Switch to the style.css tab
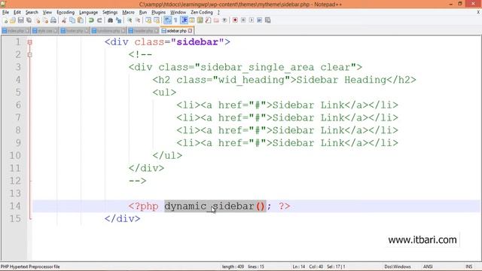The height and width of the screenshot is (271, 482). [x=45, y=31]
